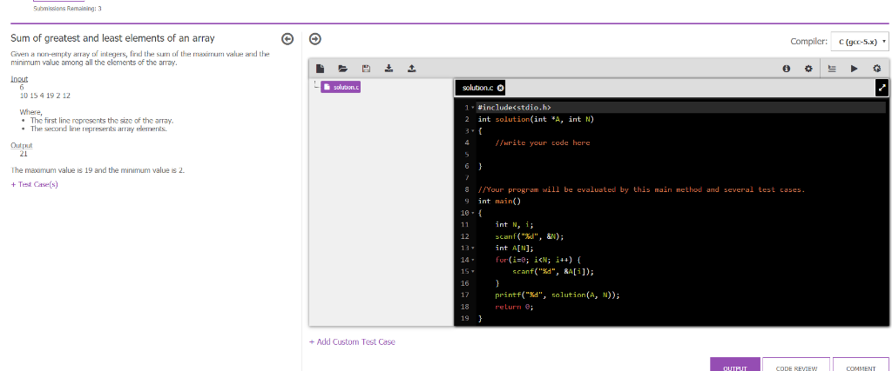Click 'The maximum value is 19' explanation text
Screen dimensions: 892x371
pos(98,170)
